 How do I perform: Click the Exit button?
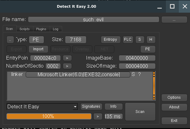click(174, 121)
